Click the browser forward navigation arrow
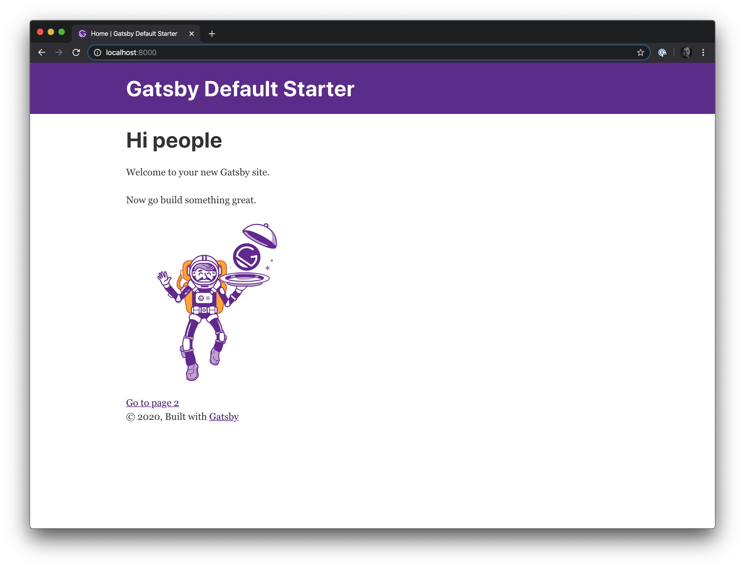The image size is (745, 568). click(59, 52)
